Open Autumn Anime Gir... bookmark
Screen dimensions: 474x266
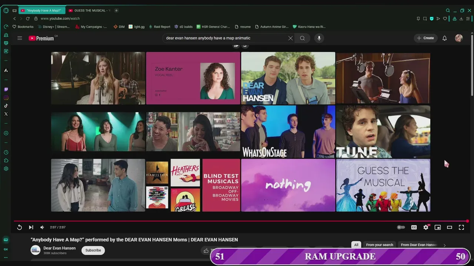(x=271, y=27)
